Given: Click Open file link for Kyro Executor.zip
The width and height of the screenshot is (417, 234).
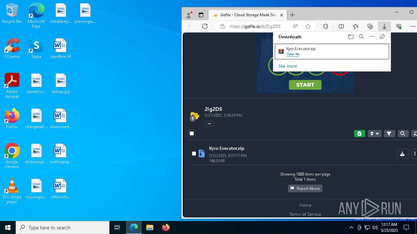Looking at the screenshot, I should coord(293,54).
